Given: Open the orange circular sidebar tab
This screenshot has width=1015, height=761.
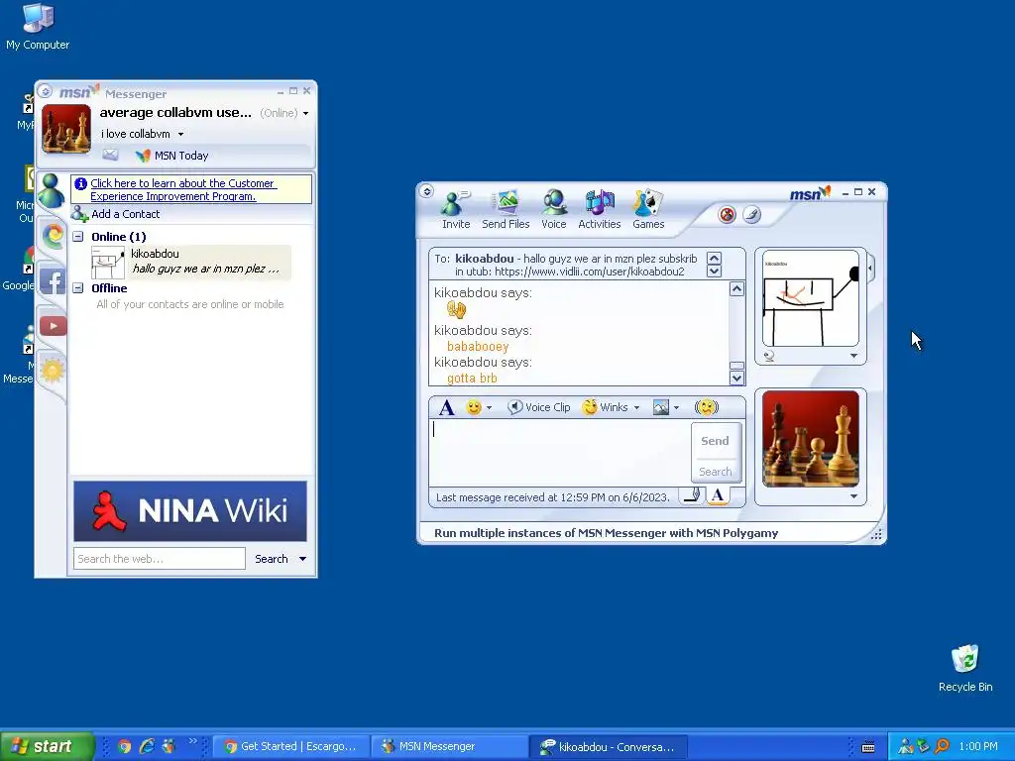Looking at the screenshot, I should click(x=54, y=235).
